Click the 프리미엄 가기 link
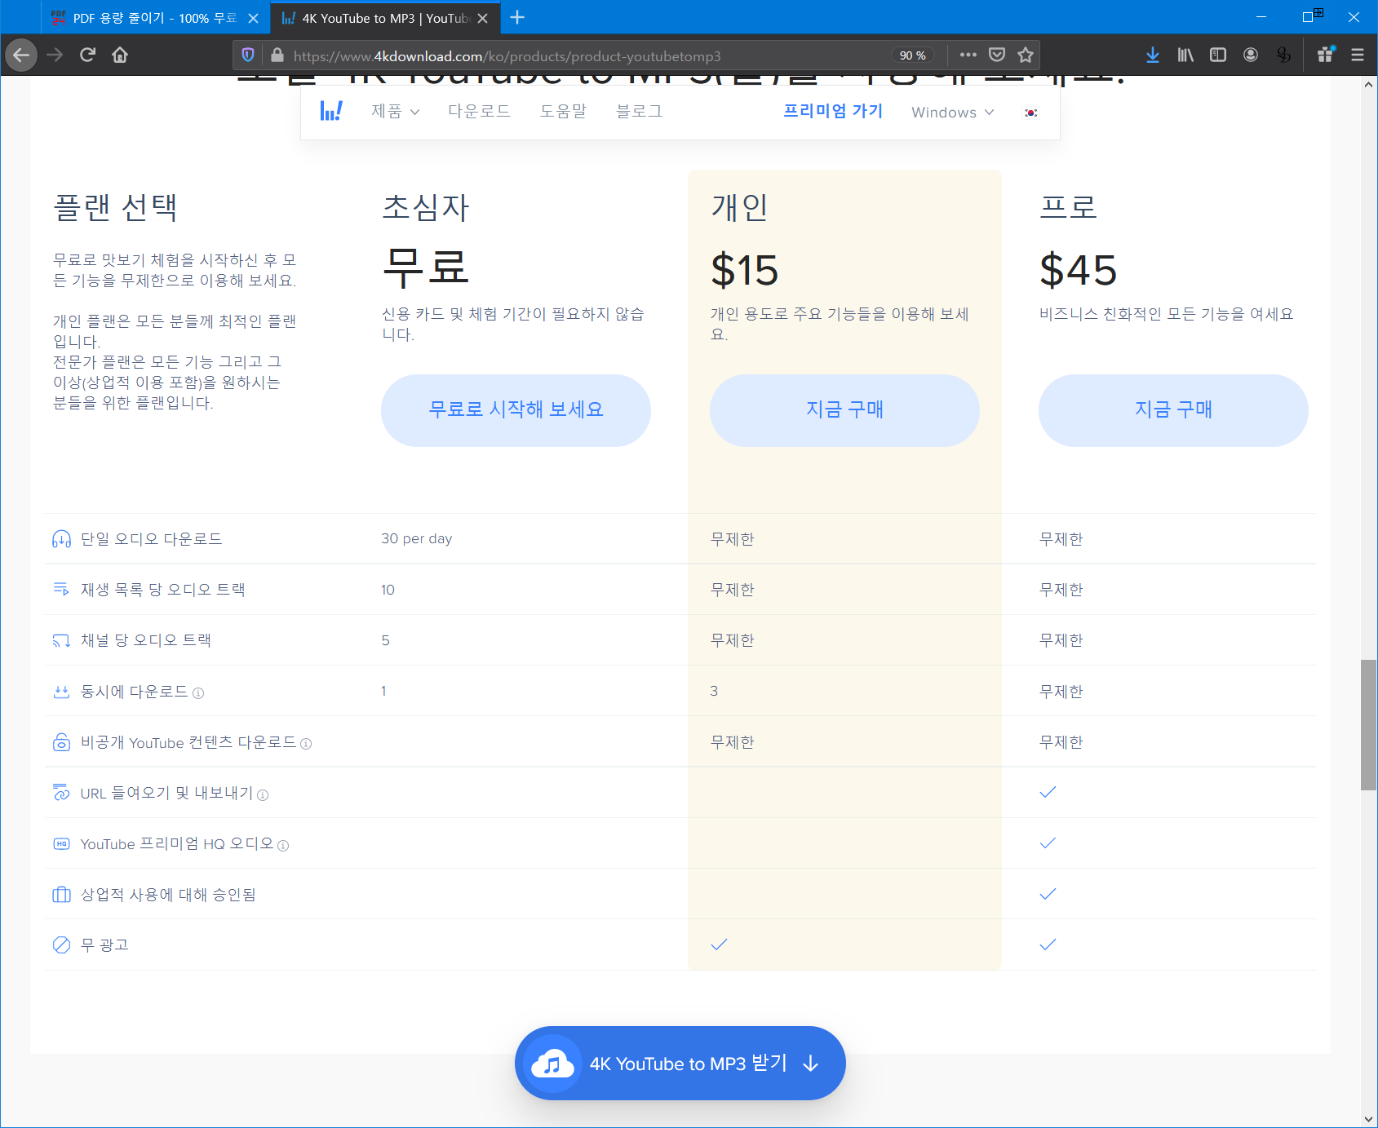The height and width of the screenshot is (1128, 1378). click(833, 111)
